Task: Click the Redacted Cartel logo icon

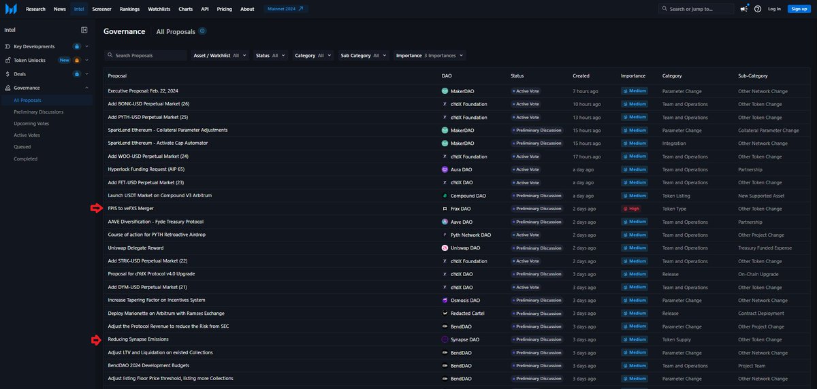Action: 445,313
